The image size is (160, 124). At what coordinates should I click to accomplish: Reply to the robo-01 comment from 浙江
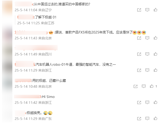point(147,70)
